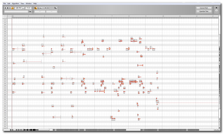
Task: Stop playback with the stop button
Action: [x=8, y=8]
